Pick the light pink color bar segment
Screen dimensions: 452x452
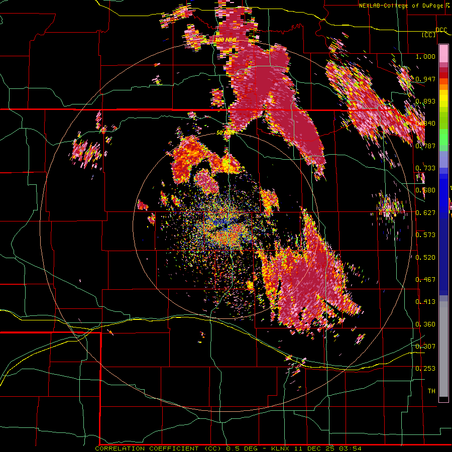(x=443, y=53)
